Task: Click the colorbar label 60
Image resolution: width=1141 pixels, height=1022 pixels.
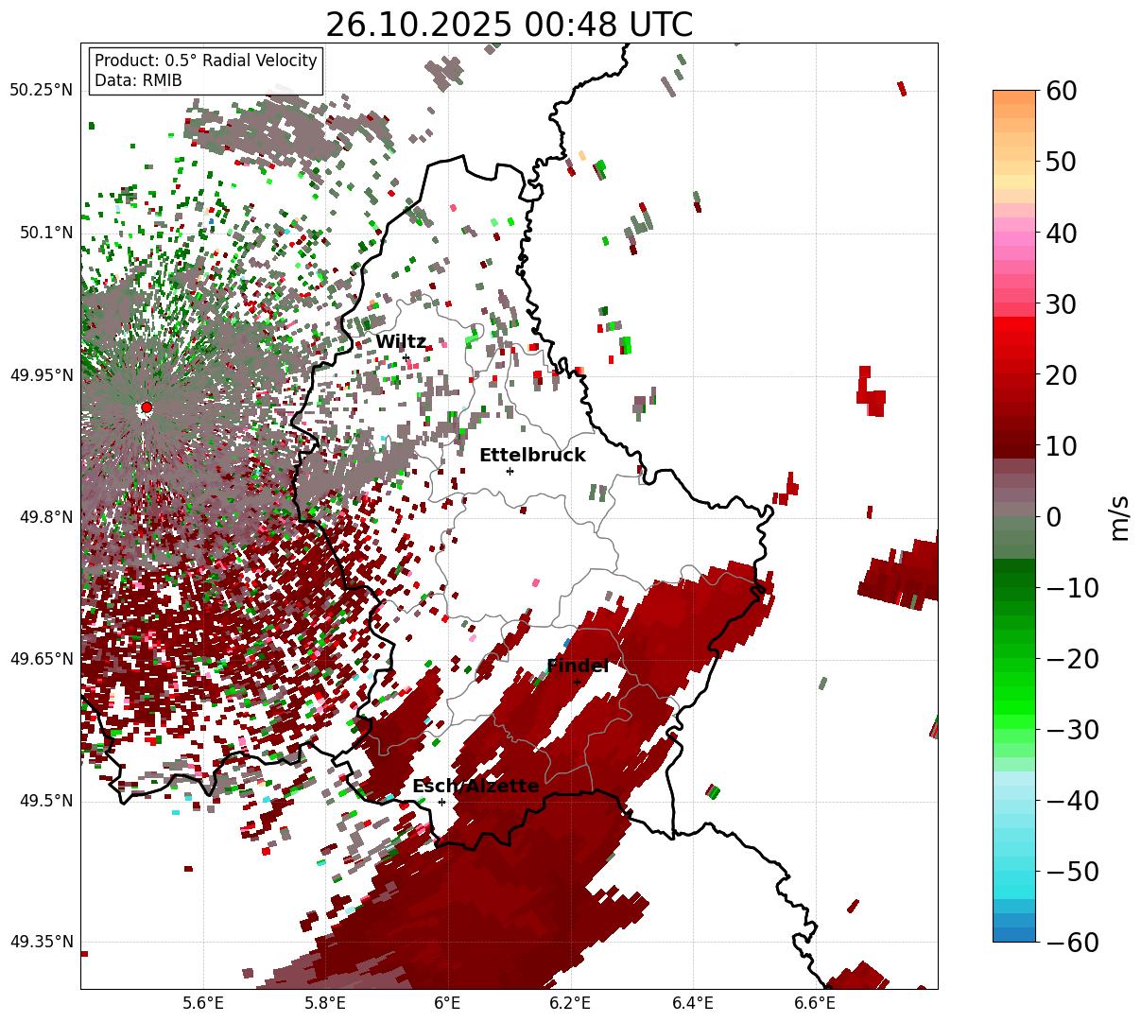Action: [1061, 91]
